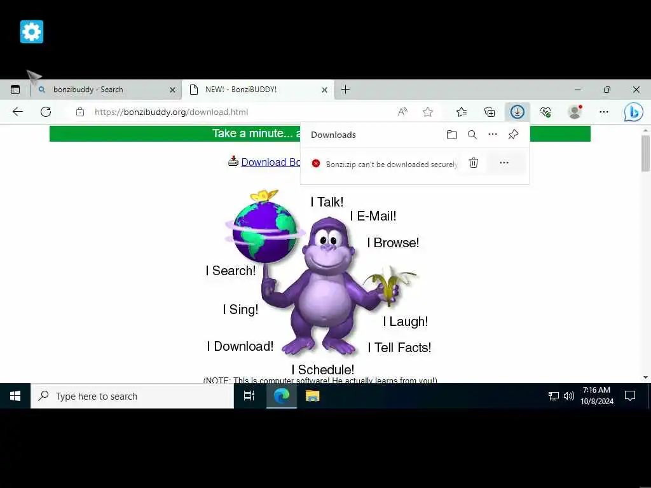The width and height of the screenshot is (651, 488).
Task: Click the blue gear settings icon
Action: (x=32, y=32)
